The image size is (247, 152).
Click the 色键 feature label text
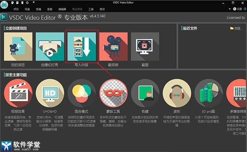145,111
